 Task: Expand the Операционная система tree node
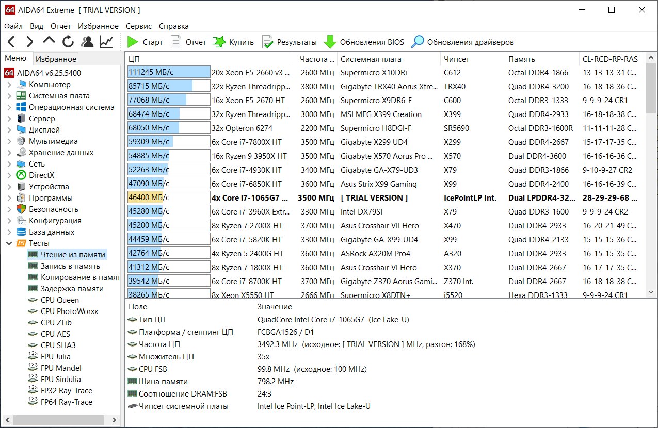(x=9, y=107)
